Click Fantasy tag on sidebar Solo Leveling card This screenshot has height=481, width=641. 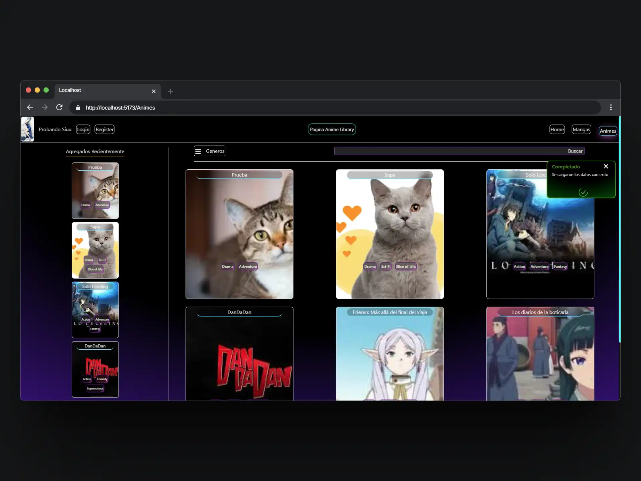[95, 329]
